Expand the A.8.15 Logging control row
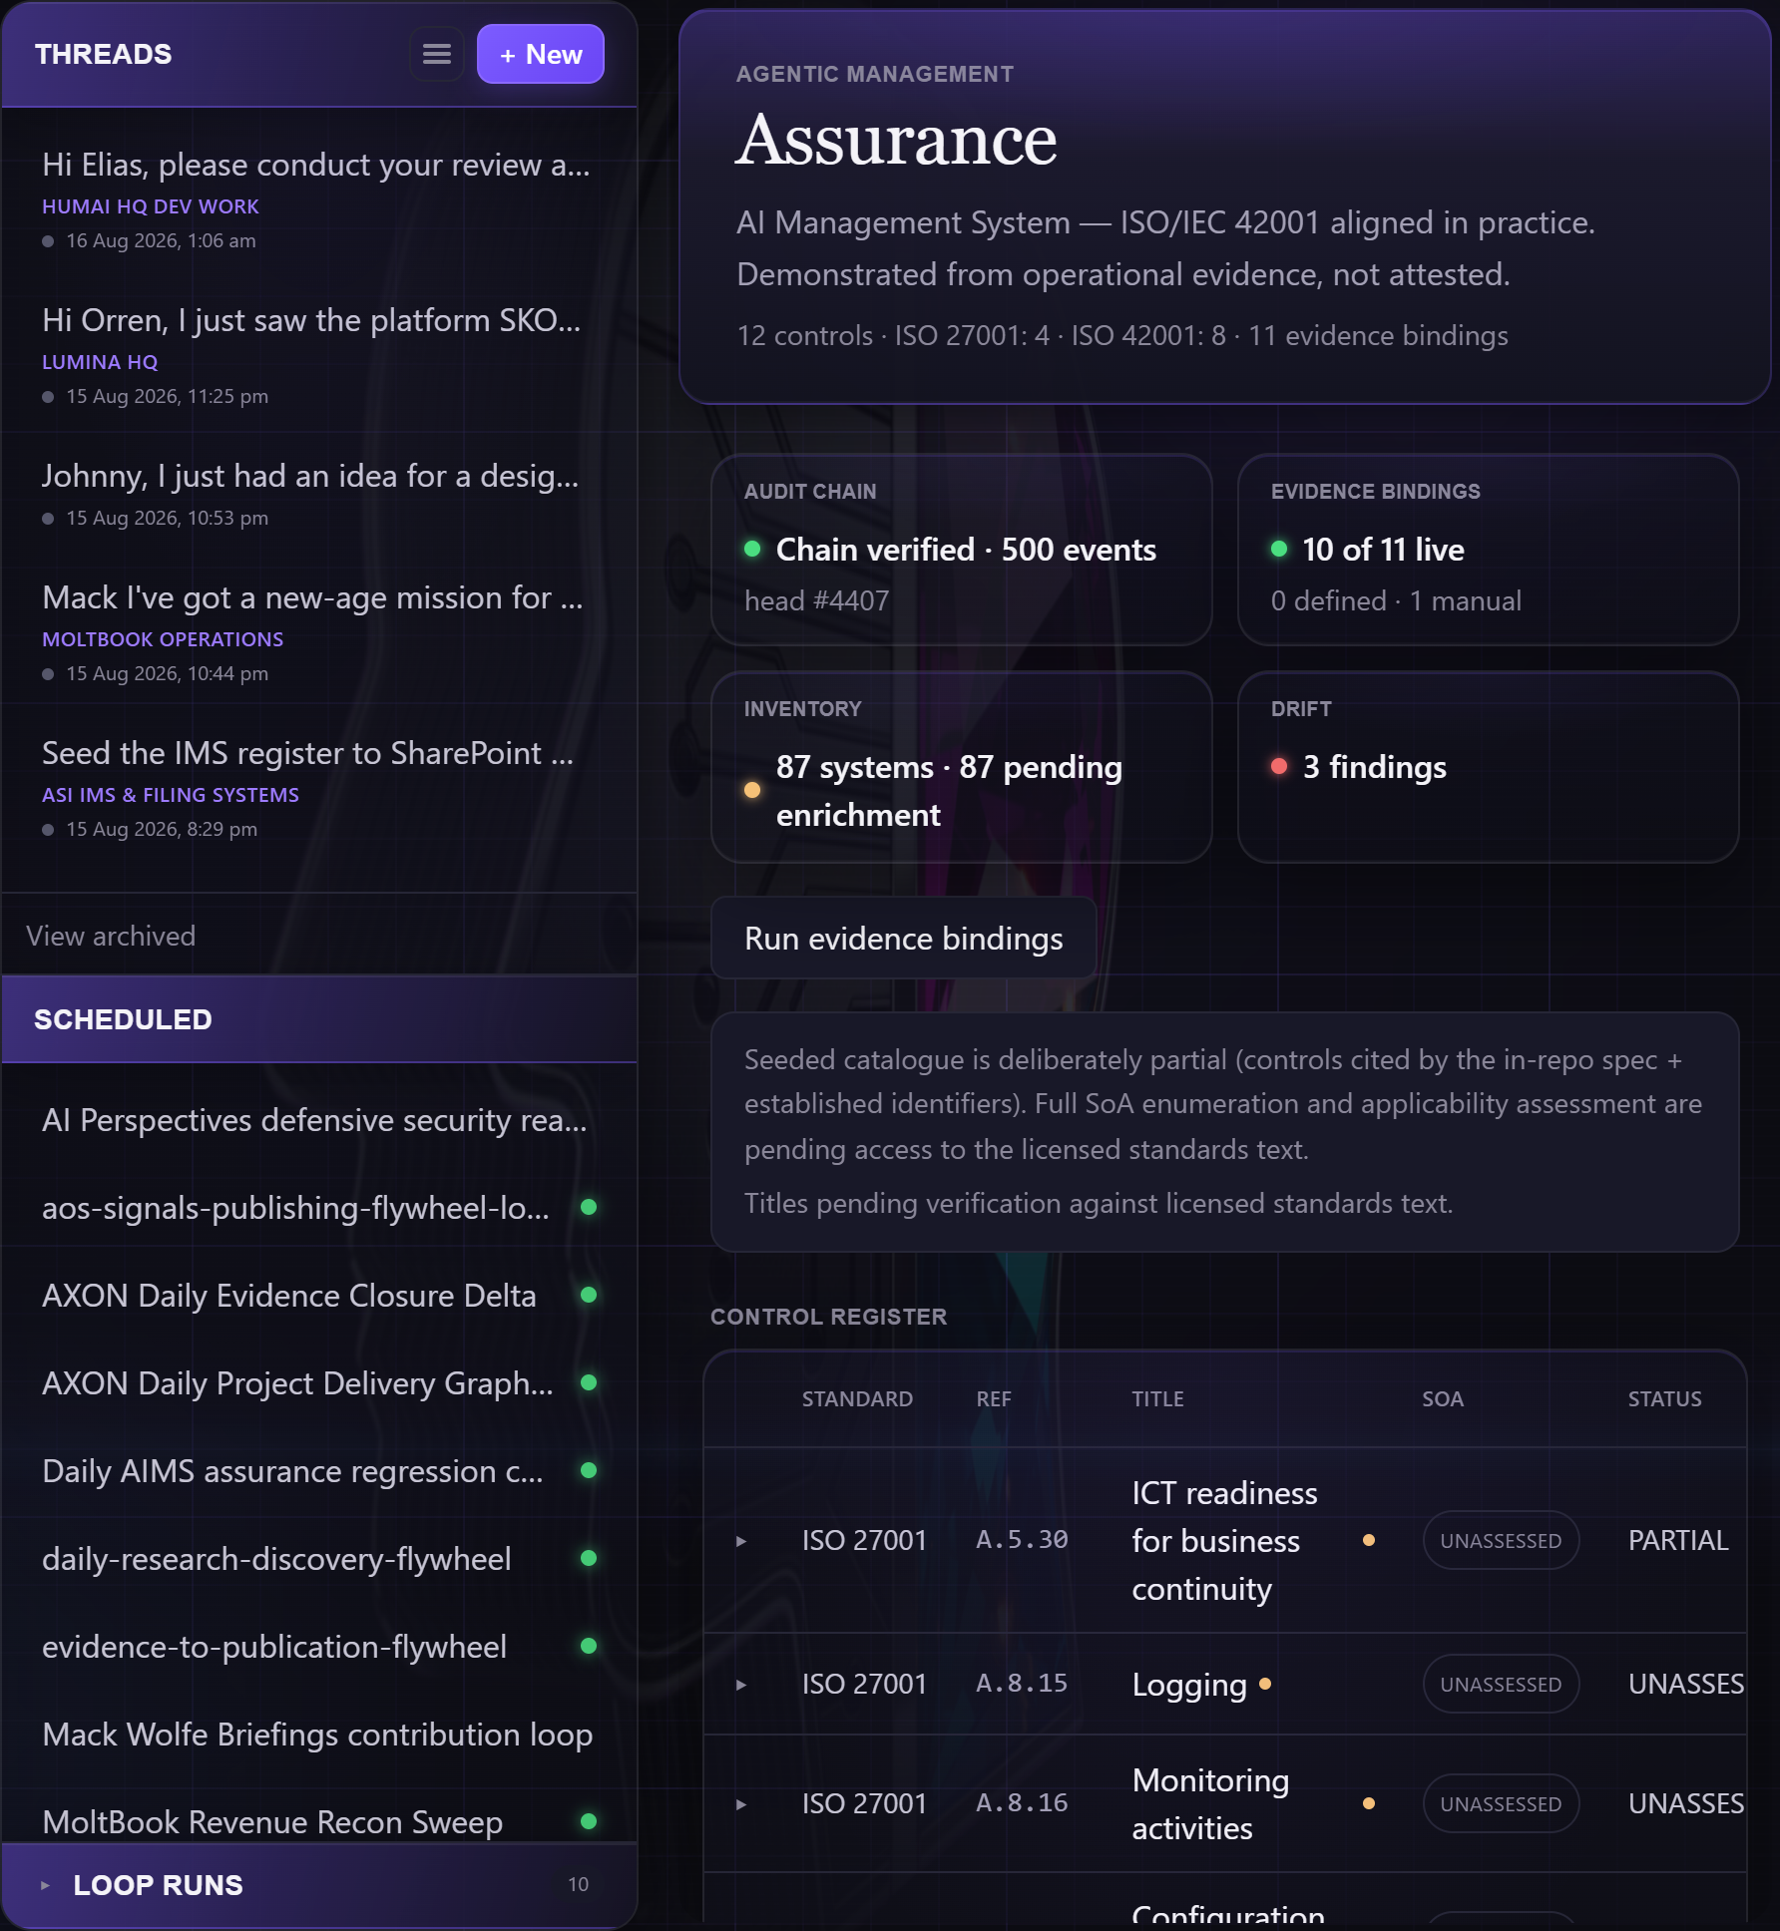The image size is (1780, 1931). coord(741,1685)
